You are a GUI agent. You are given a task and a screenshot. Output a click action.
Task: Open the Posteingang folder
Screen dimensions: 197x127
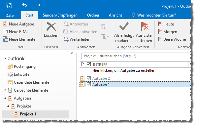click(21, 66)
